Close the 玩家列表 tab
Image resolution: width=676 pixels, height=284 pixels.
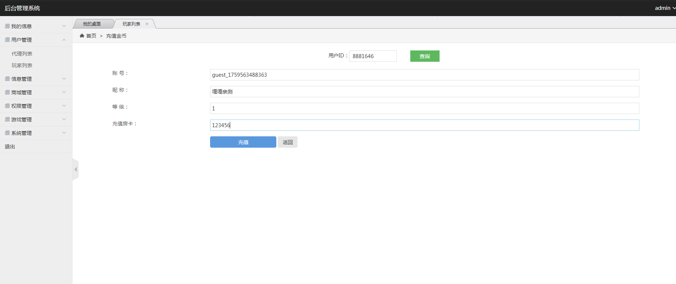[147, 24]
